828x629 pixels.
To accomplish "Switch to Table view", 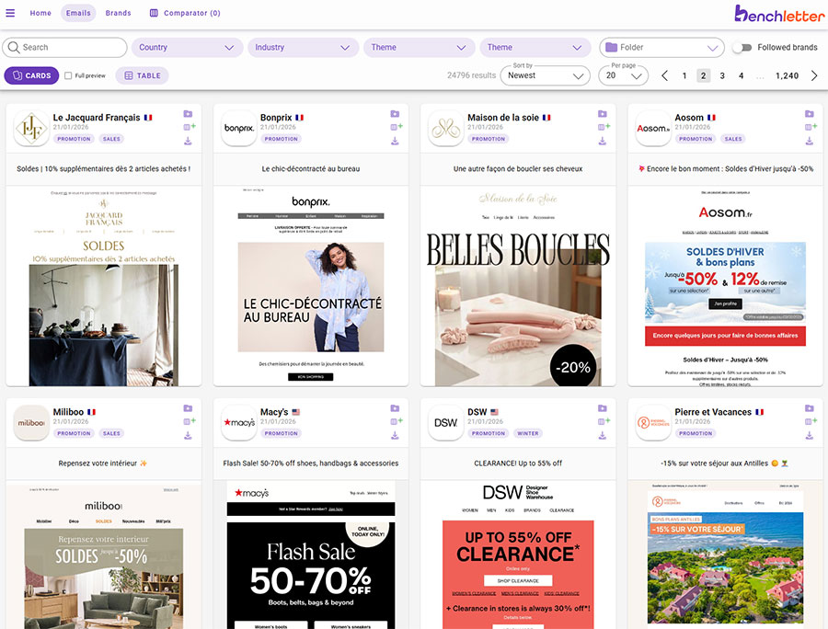I will (142, 75).
